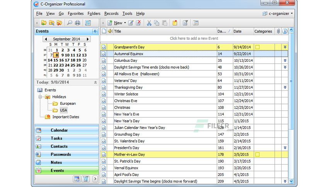Select the Autumnal Equinox event row
Image resolution: width=323 pixels, height=187 pixels.
point(194,54)
